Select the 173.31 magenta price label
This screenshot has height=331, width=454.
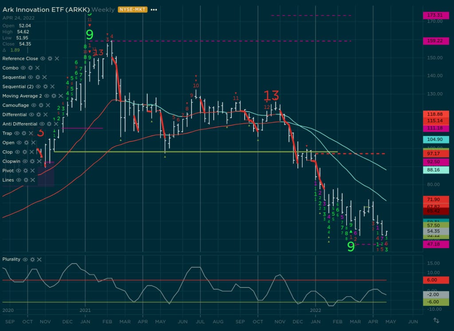click(x=436, y=15)
